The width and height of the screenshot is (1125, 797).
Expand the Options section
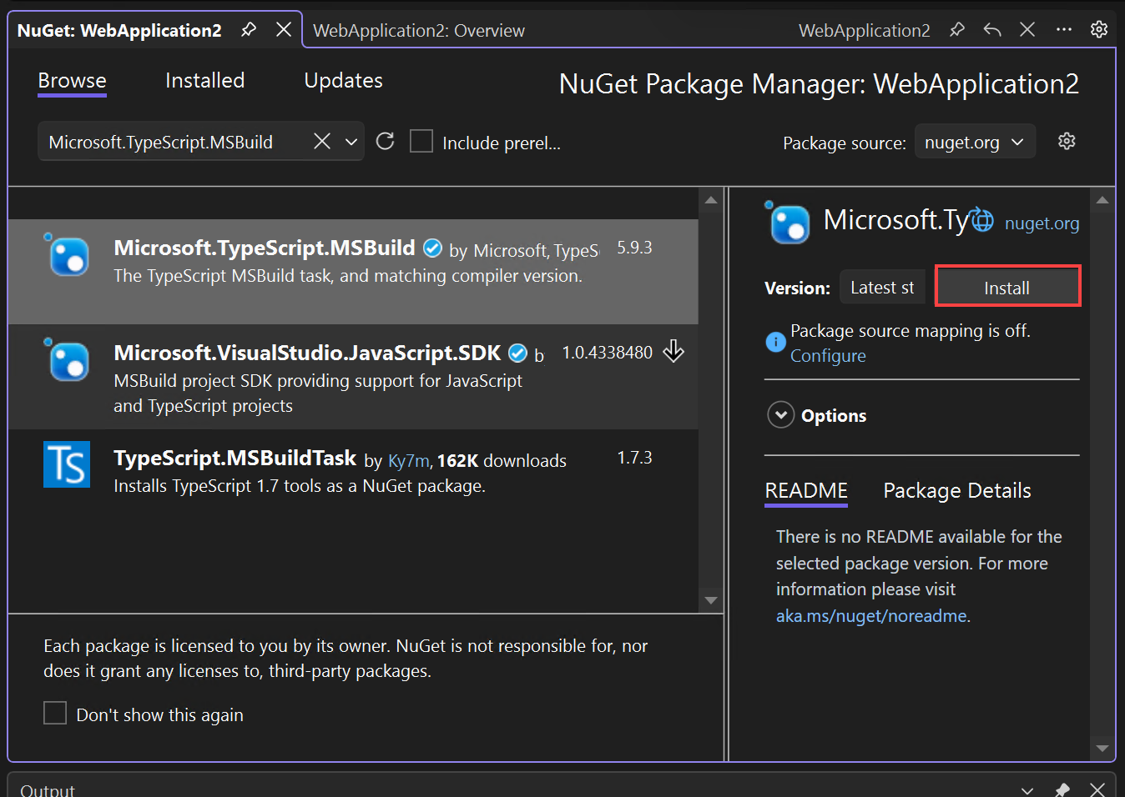[x=780, y=414]
